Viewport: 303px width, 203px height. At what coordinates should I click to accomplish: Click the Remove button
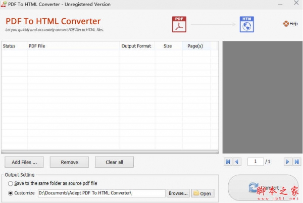click(x=69, y=162)
